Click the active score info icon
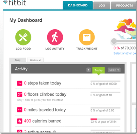The width and height of the screenshot is (137, 134). click(x=55, y=131)
